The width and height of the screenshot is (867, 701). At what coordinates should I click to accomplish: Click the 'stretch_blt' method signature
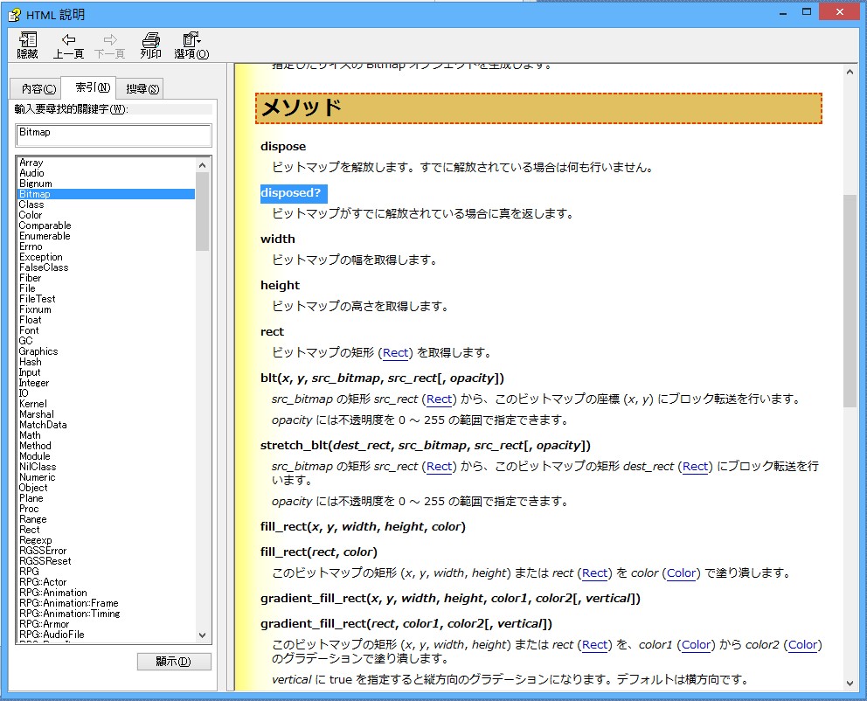point(426,446)
